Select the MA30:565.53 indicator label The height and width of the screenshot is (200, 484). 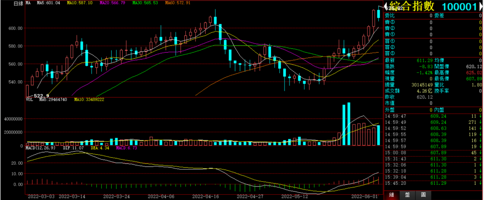(145, 3)
